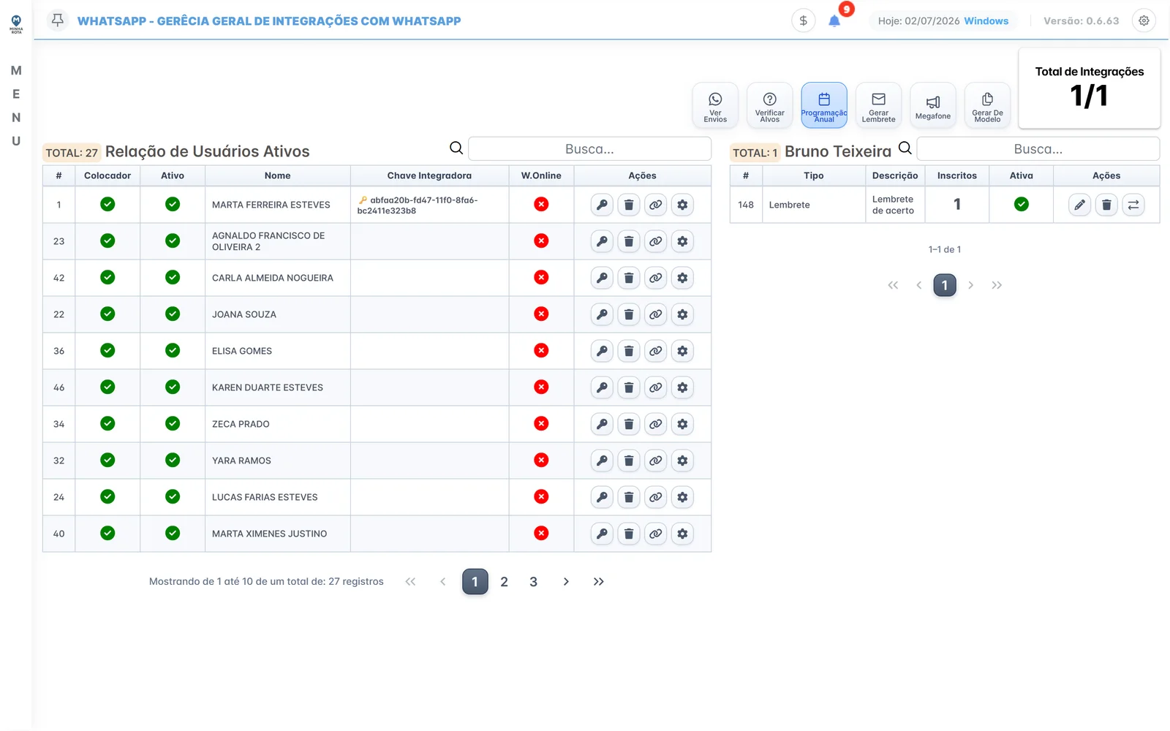Select integrations page 1
The width and height of the screenshot is (1170, 731).
[945, 285]
